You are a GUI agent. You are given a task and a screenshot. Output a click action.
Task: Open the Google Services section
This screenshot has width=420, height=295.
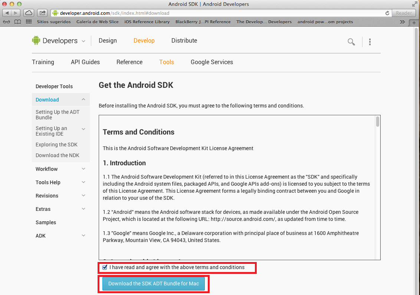point(212,62)
